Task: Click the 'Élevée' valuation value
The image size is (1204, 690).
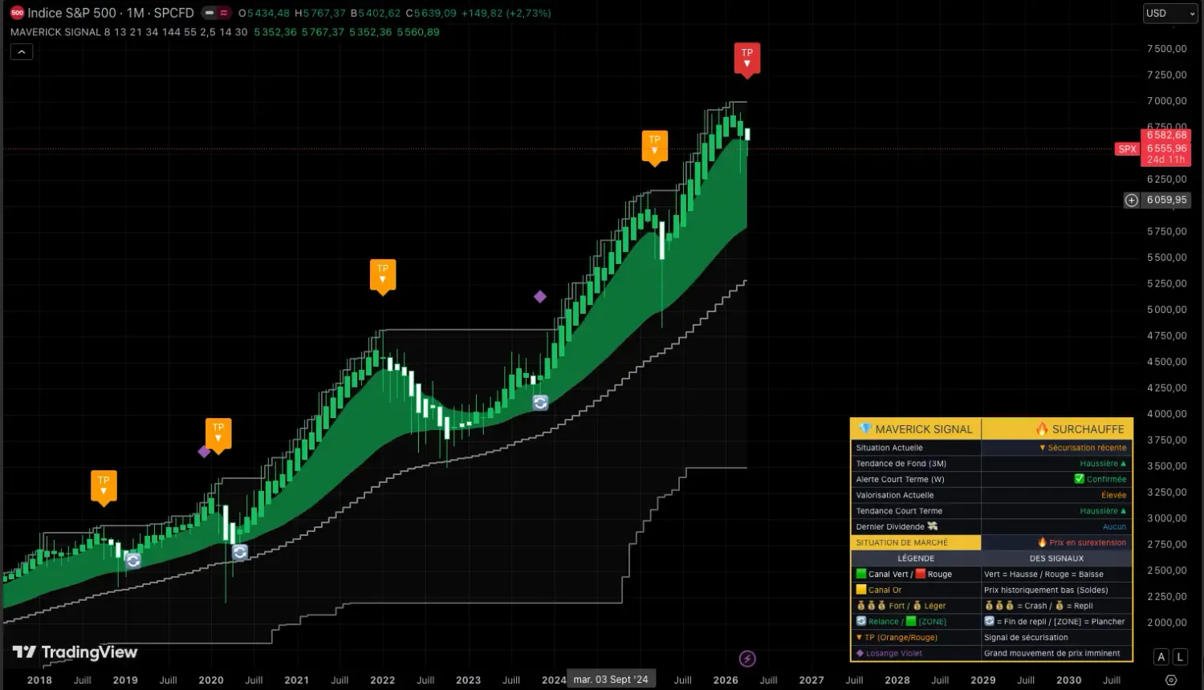Action: click(1114, 495)
